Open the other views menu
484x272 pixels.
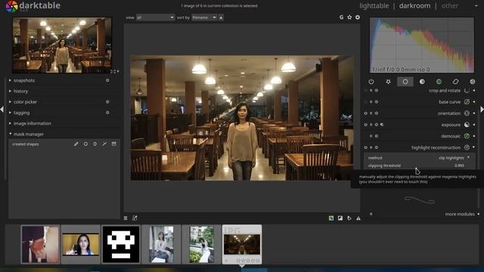click(x=450, y=6)
